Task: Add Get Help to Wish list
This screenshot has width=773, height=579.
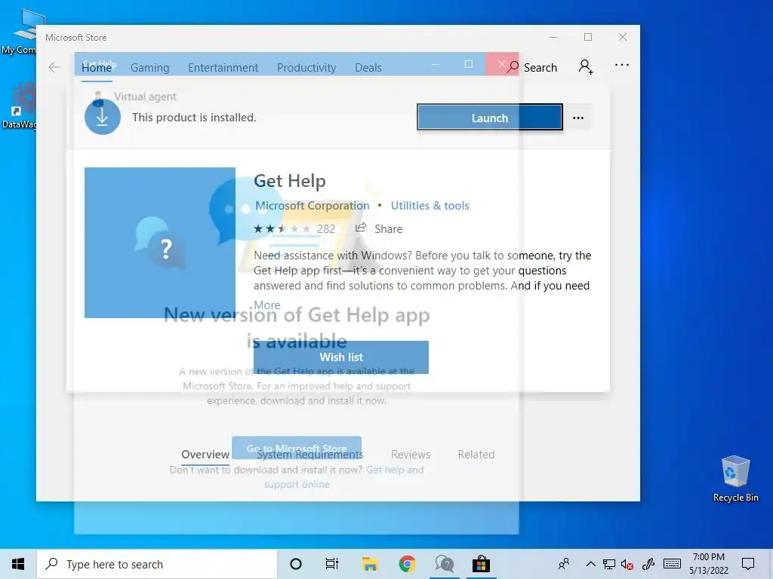Action: pyautogui.click(x=341, y=357)
